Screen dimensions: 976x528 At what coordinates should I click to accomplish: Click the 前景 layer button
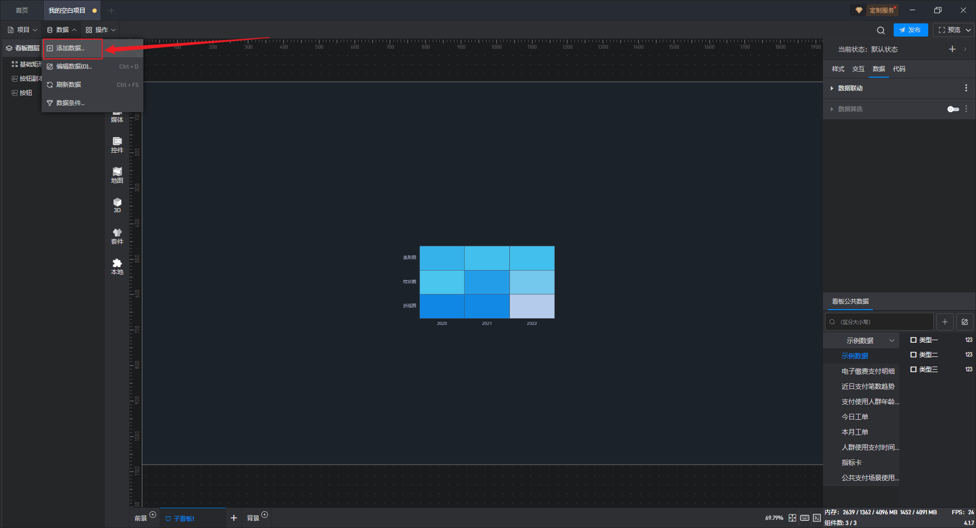(x=141, y=518)
